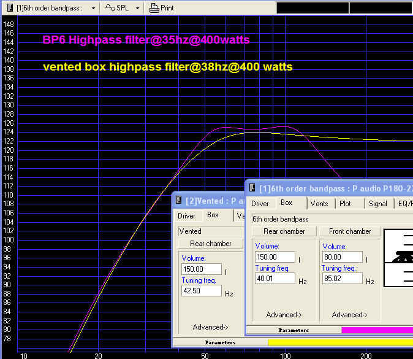Viewport: 413px width, 359px height.
Task: Click Advanced-> in Vented window
Action: point(210,327)
